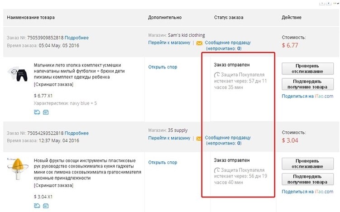Viewport: 340px width, 212px height.
Task: Check tracking for the $ 3.04 order
Action: coord(307,164)
